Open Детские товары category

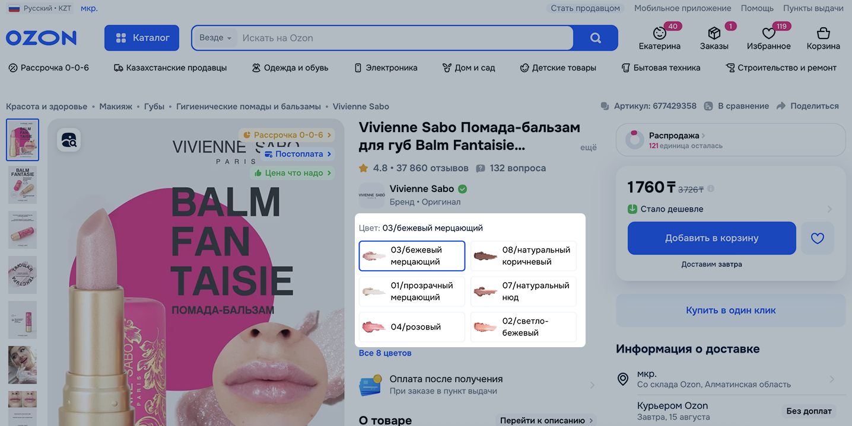point(558,68)
